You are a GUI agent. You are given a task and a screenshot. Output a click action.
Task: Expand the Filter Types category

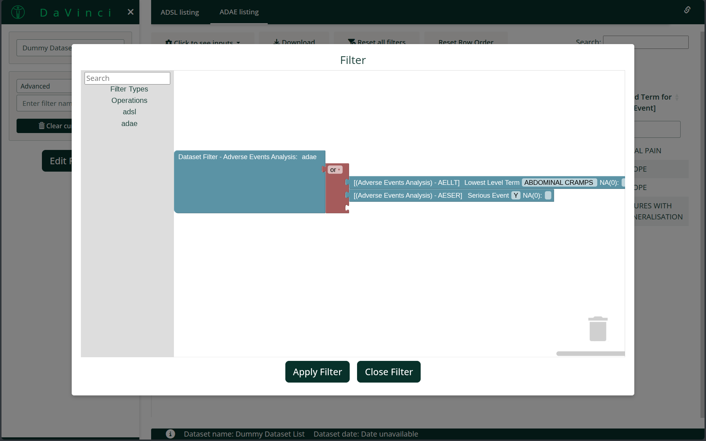click(x=129, y=89)
